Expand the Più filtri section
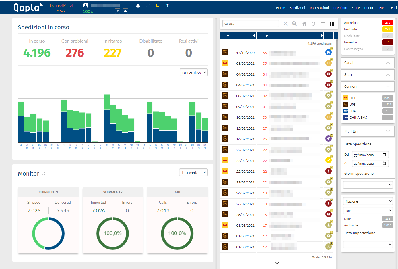This screenshot has width=398, height=269. pyautogui.click(x=368, y=132)
